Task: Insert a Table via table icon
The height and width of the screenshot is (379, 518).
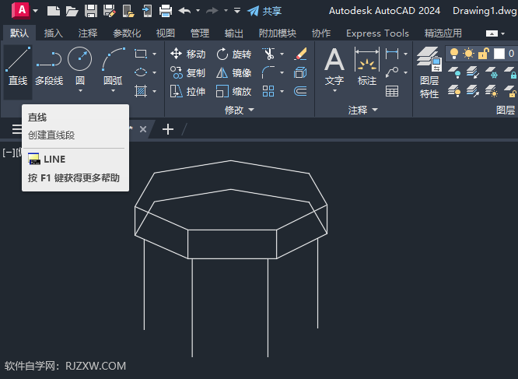Action: pyautogui.click(x=392, y=91)
